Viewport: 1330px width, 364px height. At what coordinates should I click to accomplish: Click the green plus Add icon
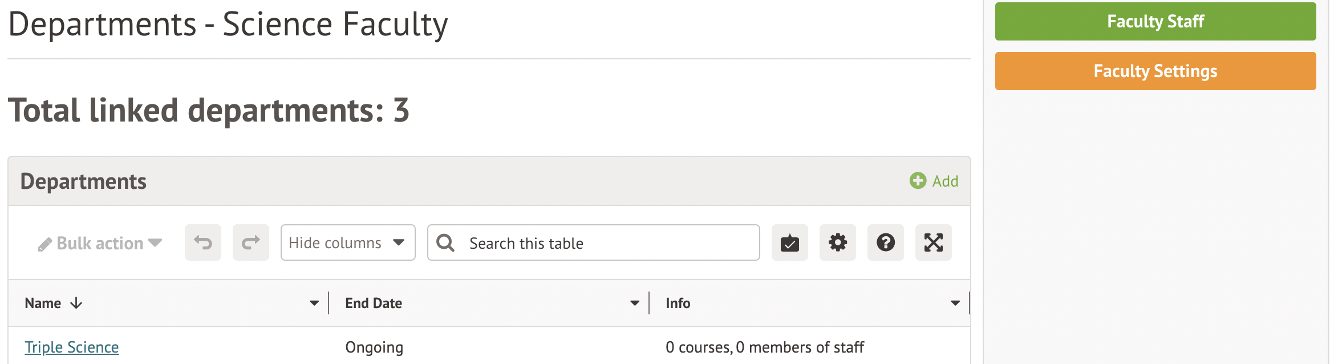(918, 181)
